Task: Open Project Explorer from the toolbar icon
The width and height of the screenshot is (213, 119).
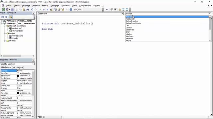Action: tap(56, 10)
